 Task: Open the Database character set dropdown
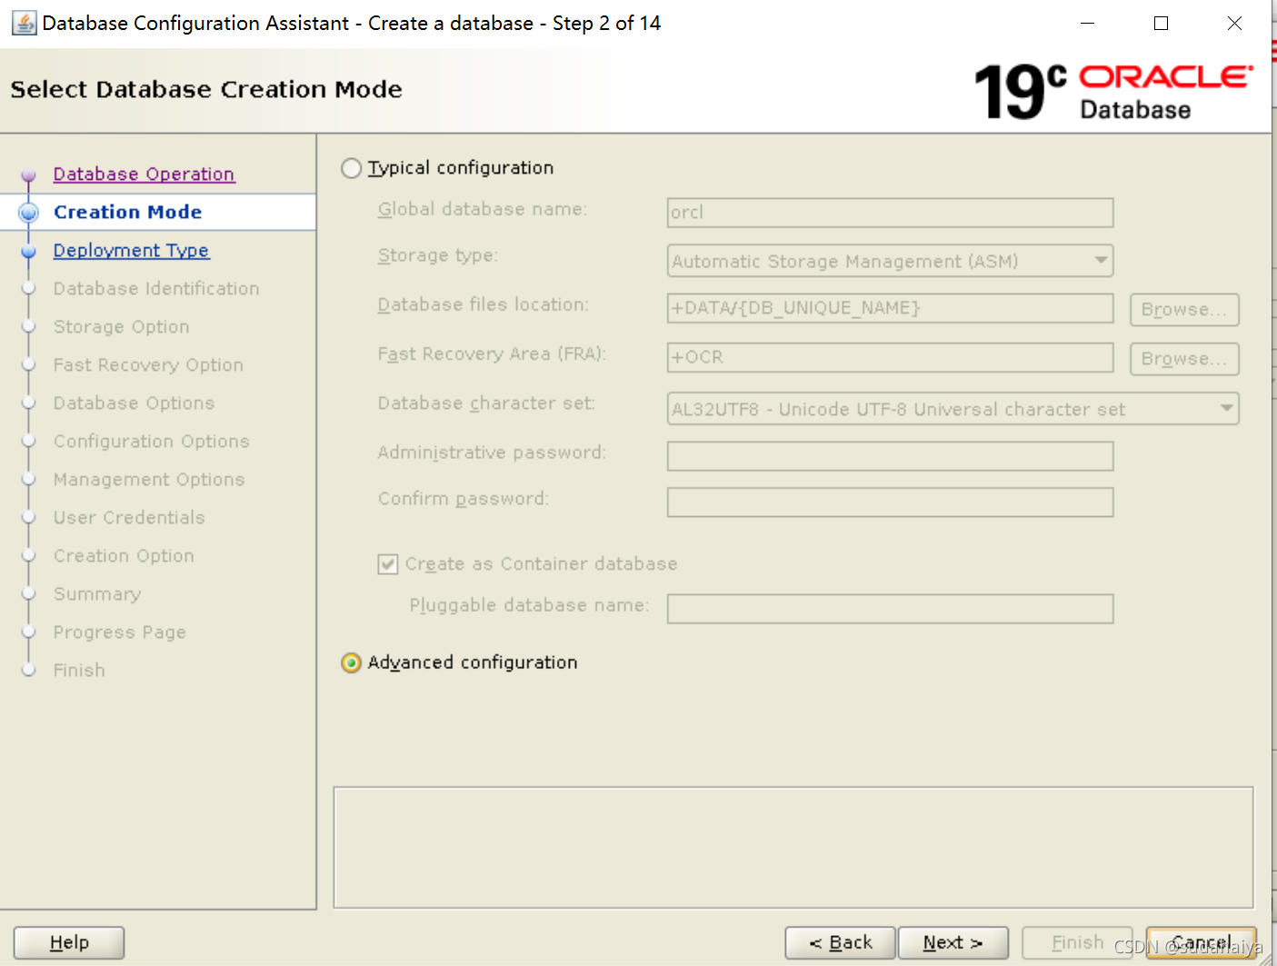tap(953, 409)
